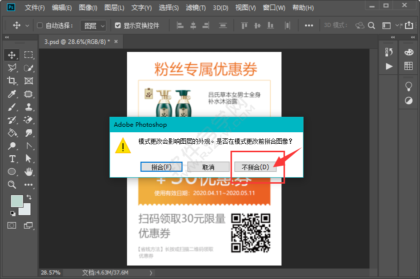Screen dimensions: 420x279
Task: Choose the Zoom tool in toolbar
Action: point(12,185)
